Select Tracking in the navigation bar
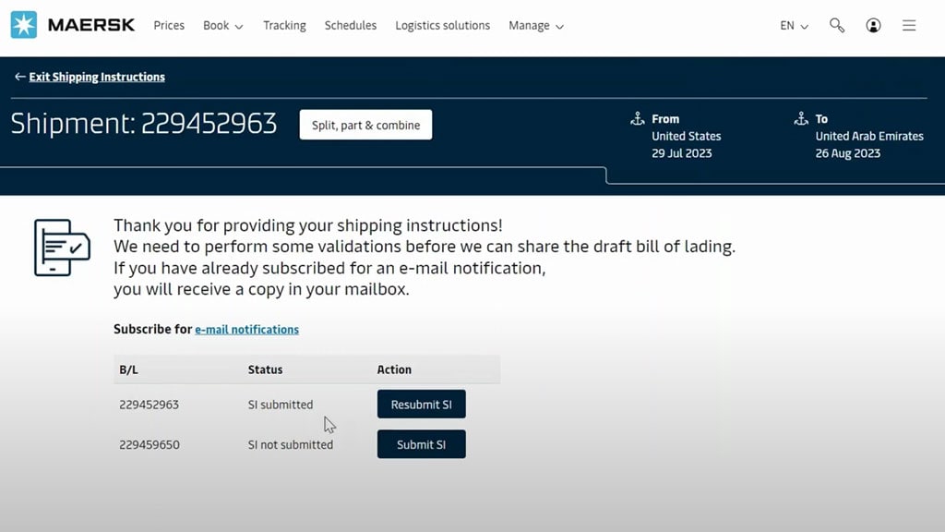This screenshot has width=945, height=532. [284, 26]
